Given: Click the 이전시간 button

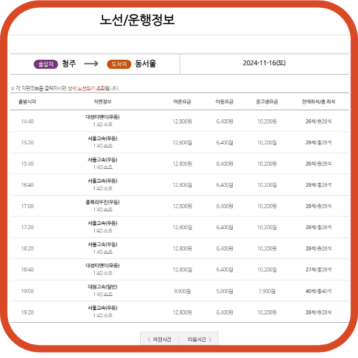Looking at the screenshot, I should point(159,339).
